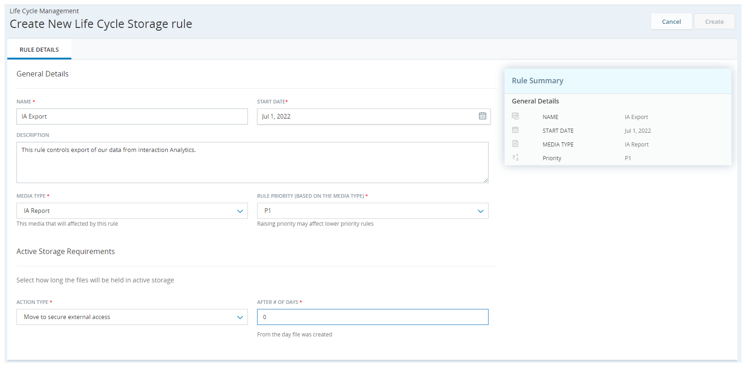
Task: Switch to the Rule Details tab
Action: coord(39,49)
